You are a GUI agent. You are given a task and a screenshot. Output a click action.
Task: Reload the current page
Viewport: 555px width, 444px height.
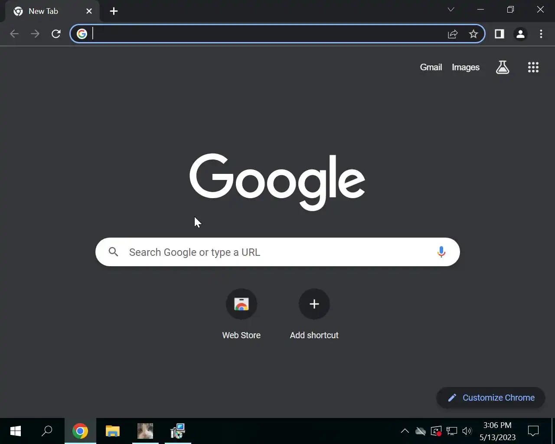56,34
